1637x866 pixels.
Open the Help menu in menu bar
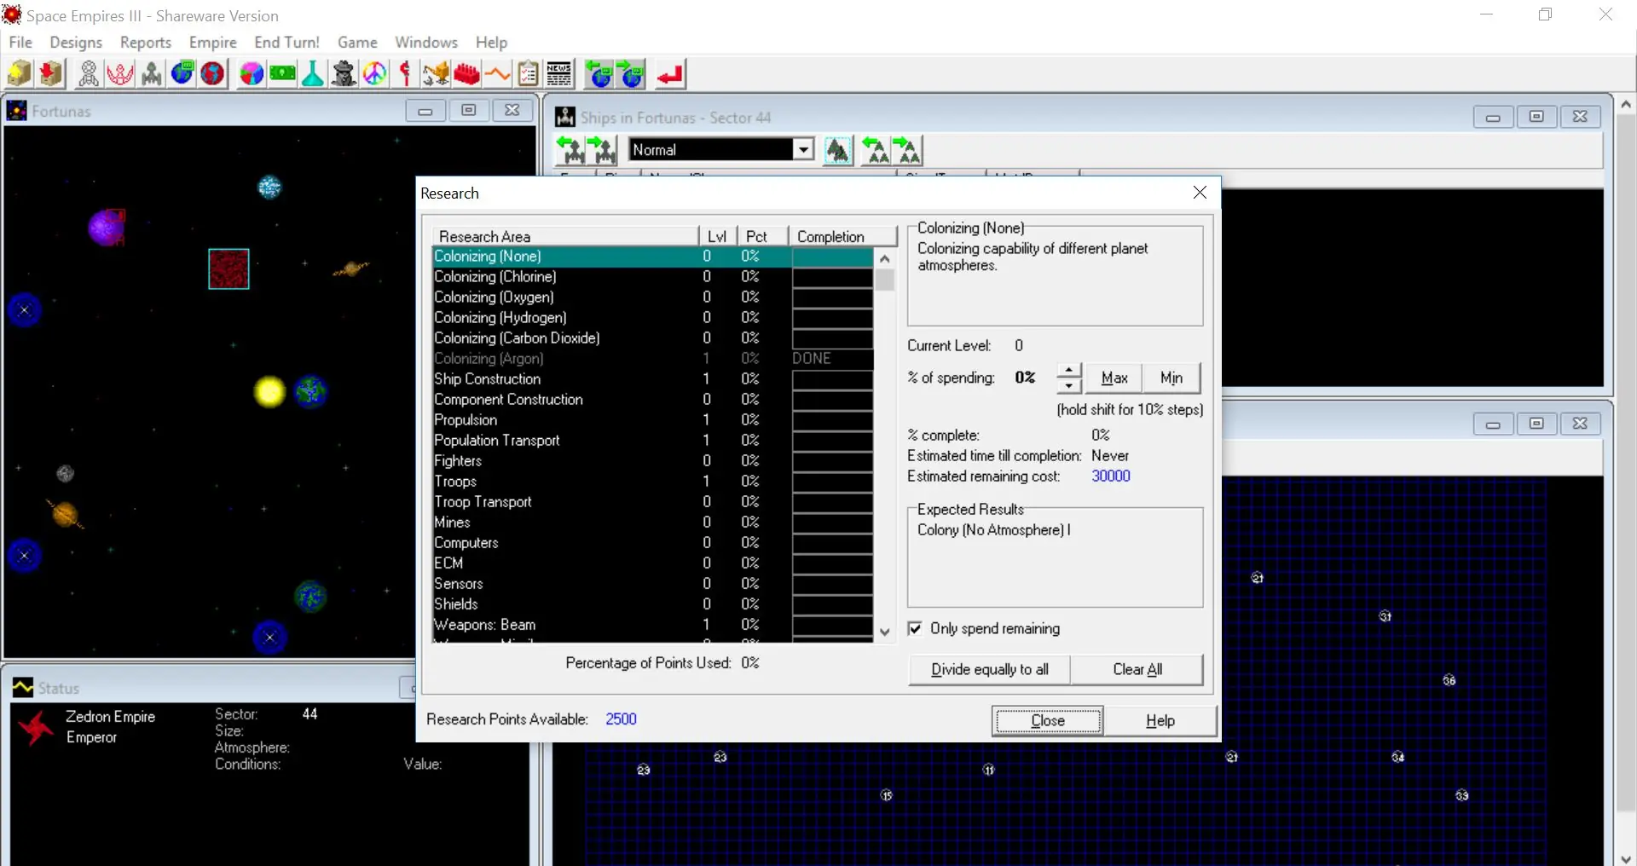[491, 42]
